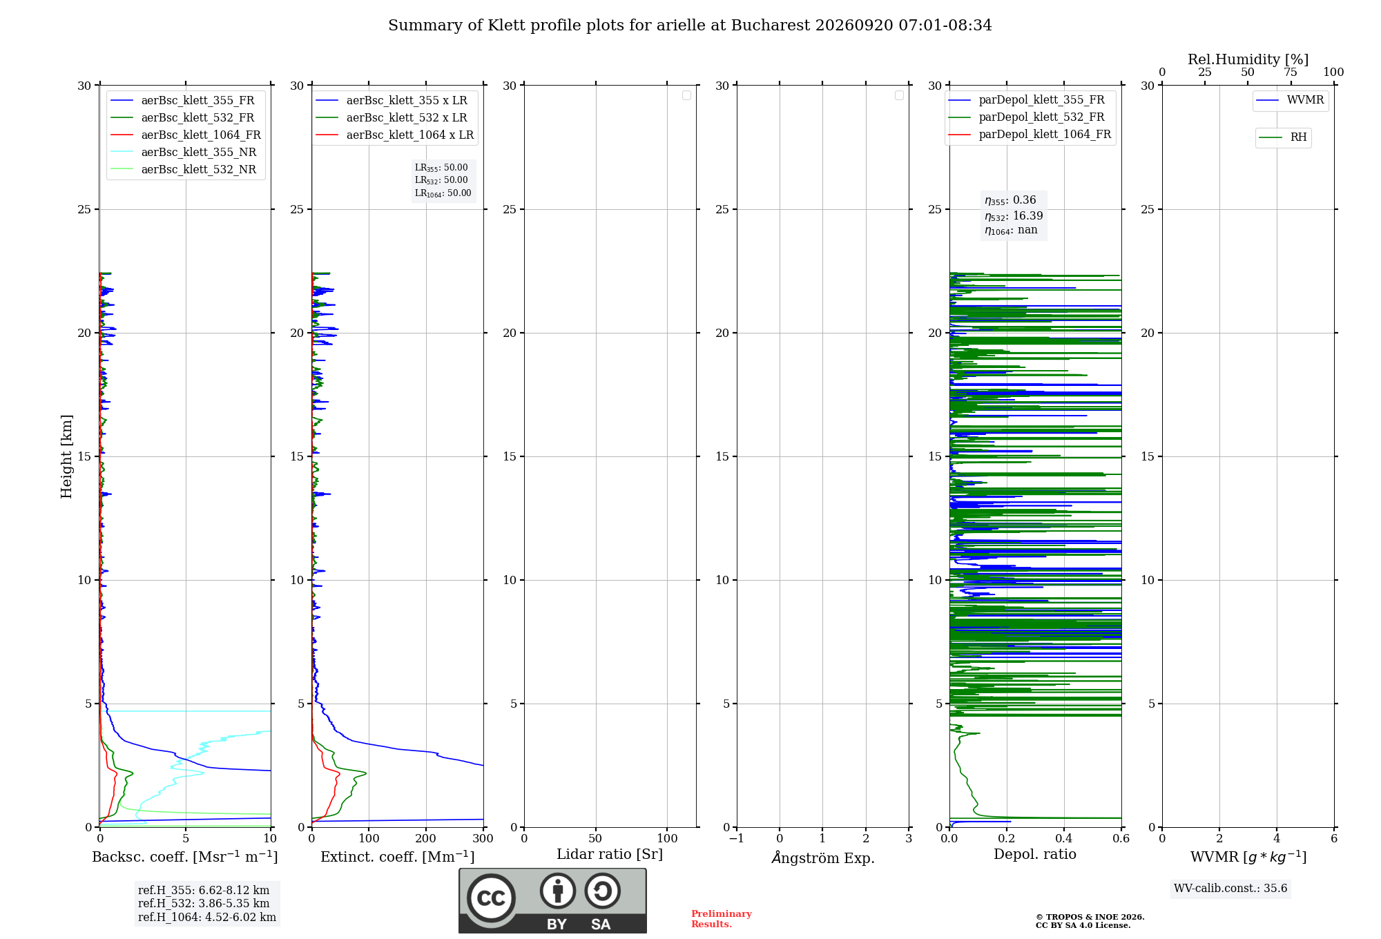Click the empty legend box in Lidar ratio plot
Screen dimensions: 1381x939
point(686,95)
